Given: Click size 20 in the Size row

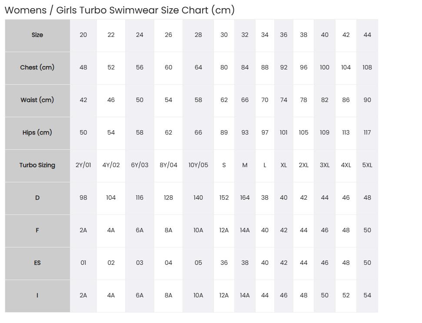Looking at the screenshot, I should coord(83,35).
